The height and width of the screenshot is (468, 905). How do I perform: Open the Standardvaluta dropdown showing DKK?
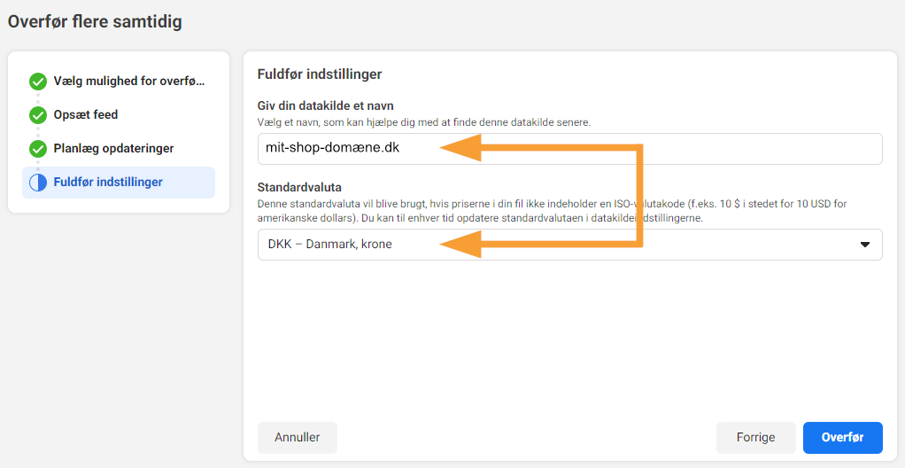click(569, 245)
